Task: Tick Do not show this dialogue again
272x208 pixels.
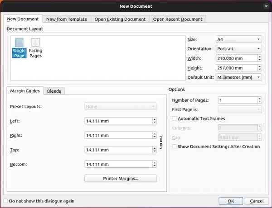Action: 5,201
